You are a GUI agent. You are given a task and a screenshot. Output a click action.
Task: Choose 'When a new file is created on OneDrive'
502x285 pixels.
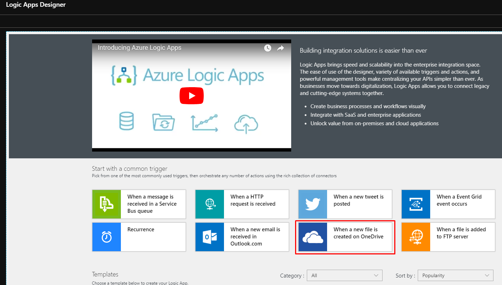point(345,237)
